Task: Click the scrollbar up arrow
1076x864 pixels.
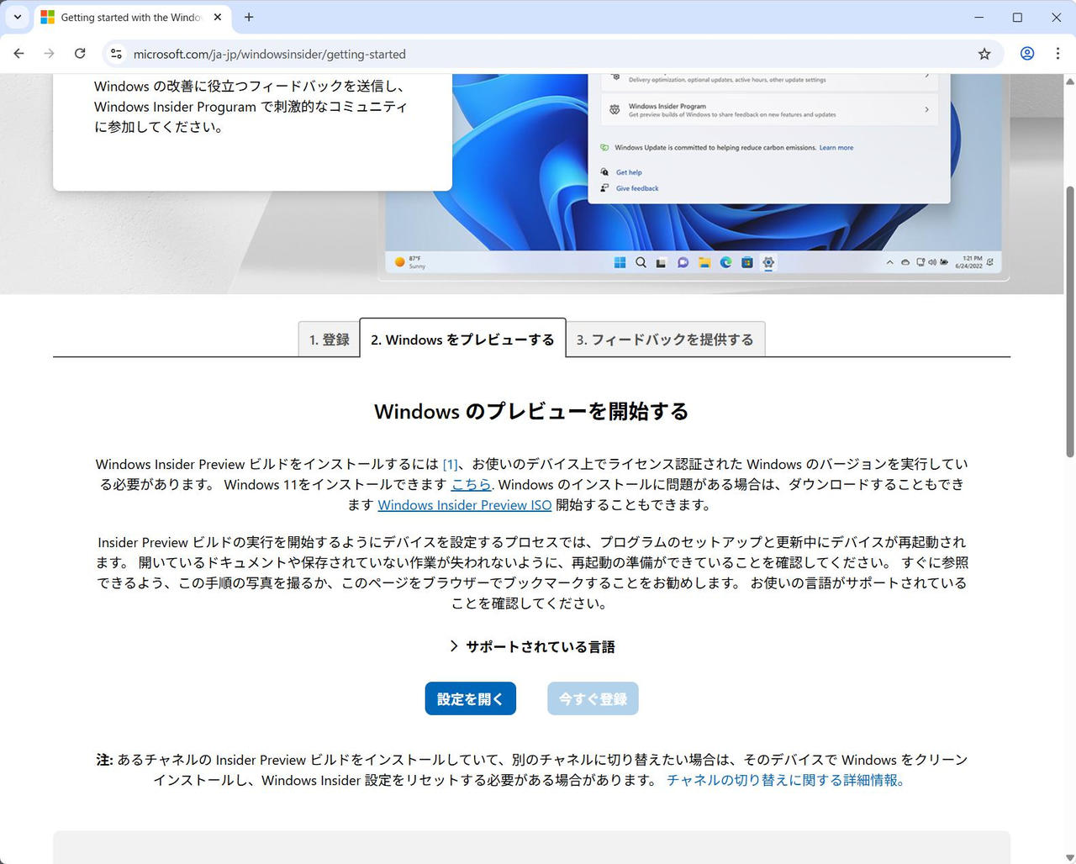Action: tap(1070, 81)
